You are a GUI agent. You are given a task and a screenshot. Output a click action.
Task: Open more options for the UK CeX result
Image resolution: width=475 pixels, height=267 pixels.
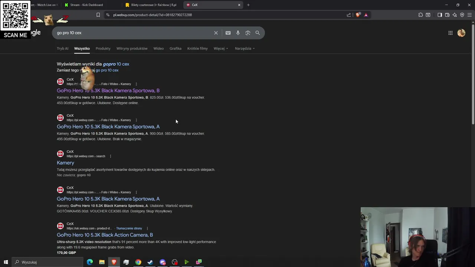tap(147, 228)
